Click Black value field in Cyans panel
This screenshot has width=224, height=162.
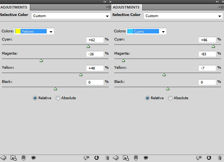coord(207,82)
